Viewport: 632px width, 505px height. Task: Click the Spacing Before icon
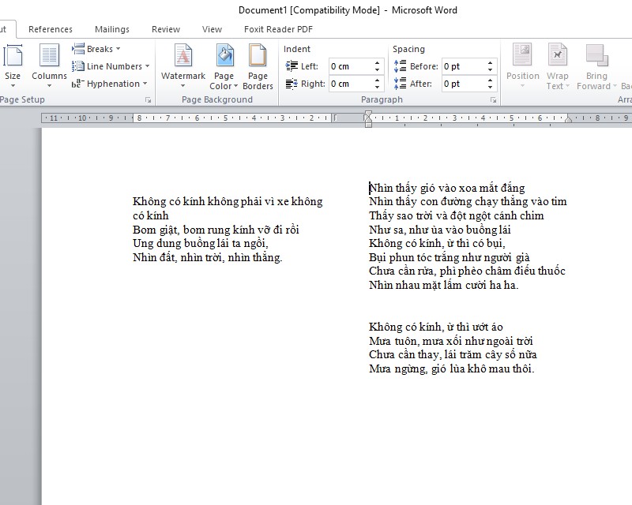(x=401, y=66)
